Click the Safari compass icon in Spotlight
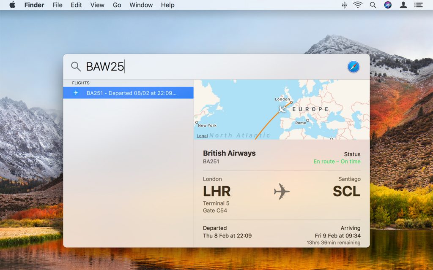This screenshot has height=270, width=433. click(x=354, y=67)
